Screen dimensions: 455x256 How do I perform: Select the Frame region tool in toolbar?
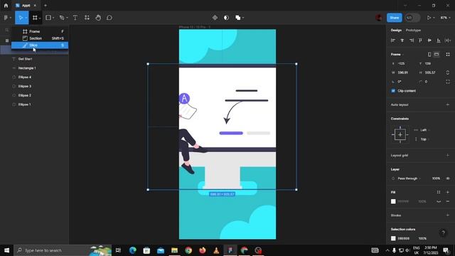(x=35, y=18)
